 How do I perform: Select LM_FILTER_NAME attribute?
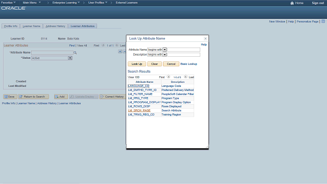140,94
